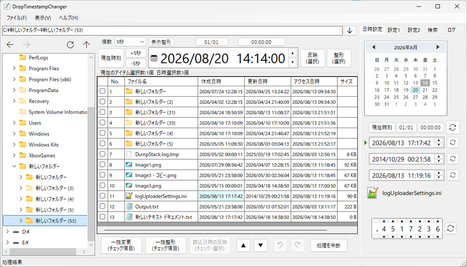Click the 現在時刻 button beside +5秒
467x267 pixels.
[111, 58]
